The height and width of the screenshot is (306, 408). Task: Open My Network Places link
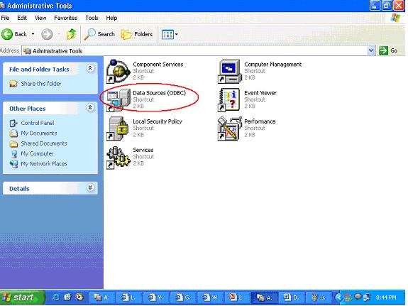tap(44, 164)
